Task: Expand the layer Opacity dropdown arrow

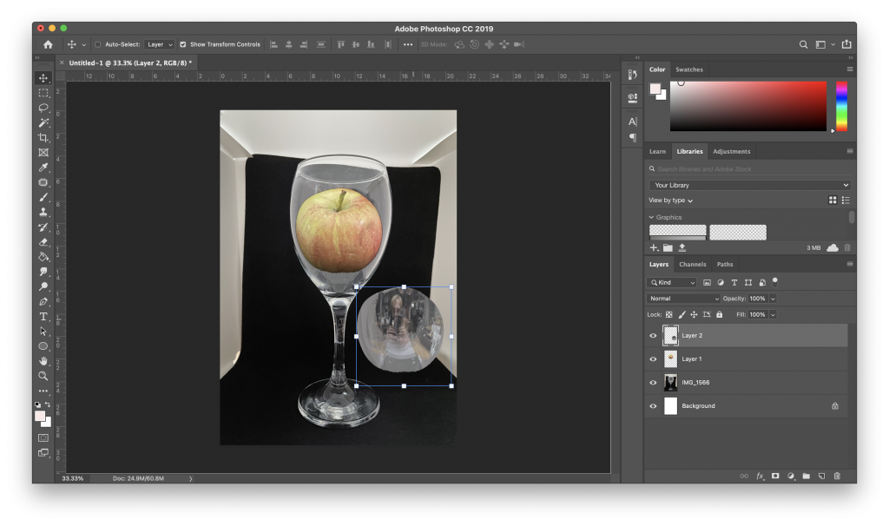Action: [773, 299]
